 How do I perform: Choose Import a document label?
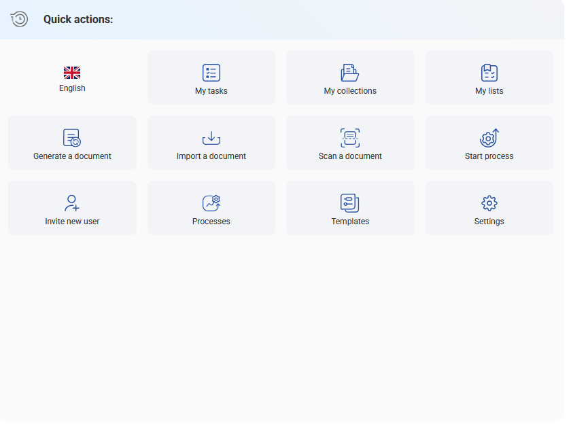[x=211, y=156]
